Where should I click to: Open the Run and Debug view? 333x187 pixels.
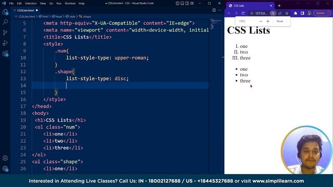click(x=5, y=43)
